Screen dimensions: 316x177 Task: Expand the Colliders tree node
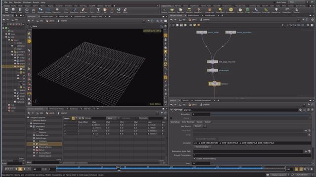pyautogui.click(x=34, y=141)
